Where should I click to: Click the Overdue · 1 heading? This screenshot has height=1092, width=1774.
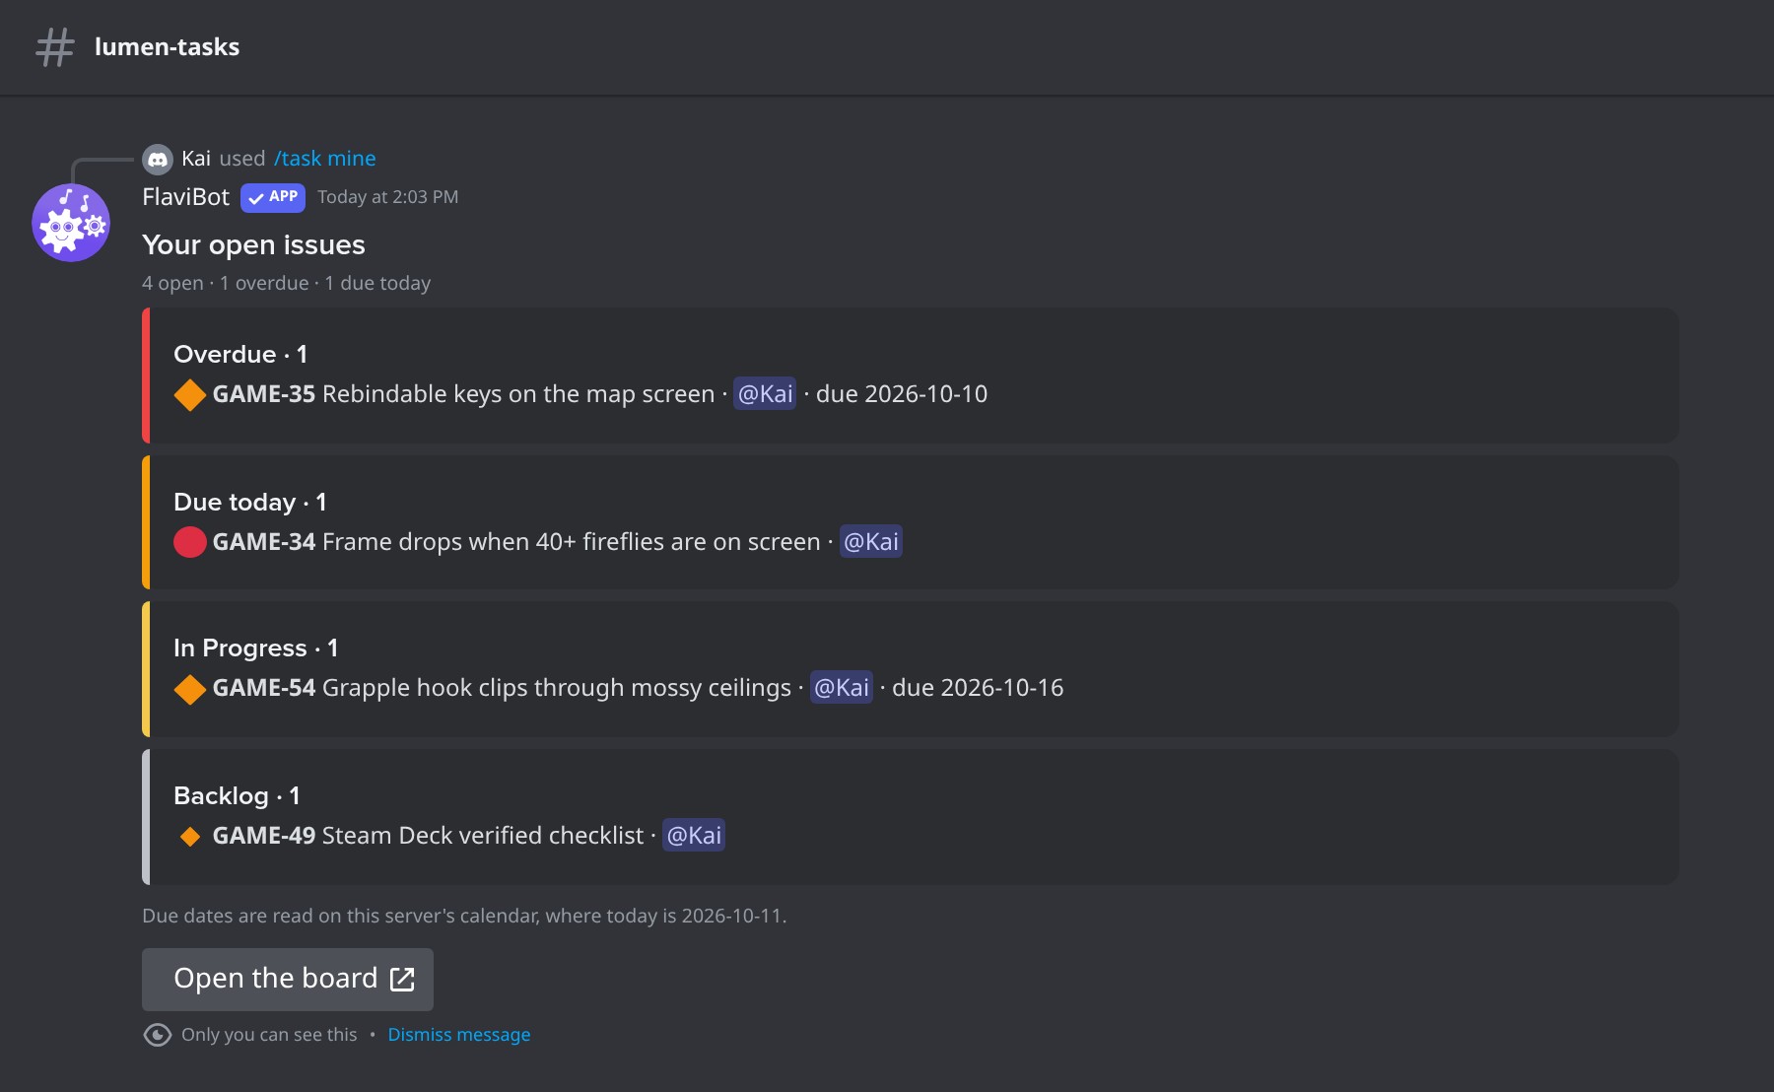(x=240, y=355)
